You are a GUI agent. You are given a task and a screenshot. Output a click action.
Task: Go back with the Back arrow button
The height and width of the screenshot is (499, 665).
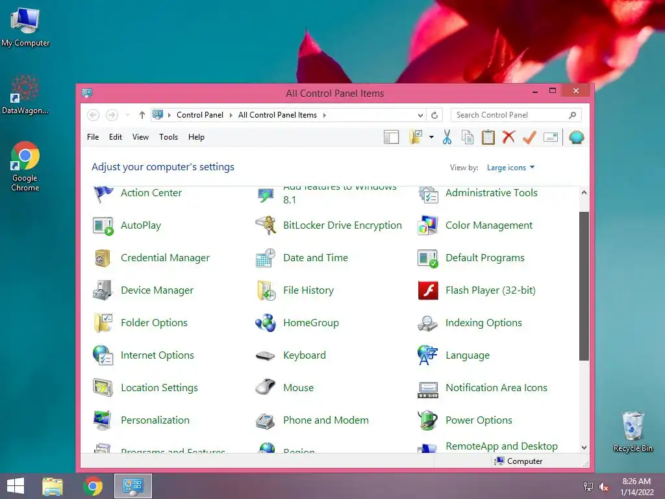click(94, 115)
